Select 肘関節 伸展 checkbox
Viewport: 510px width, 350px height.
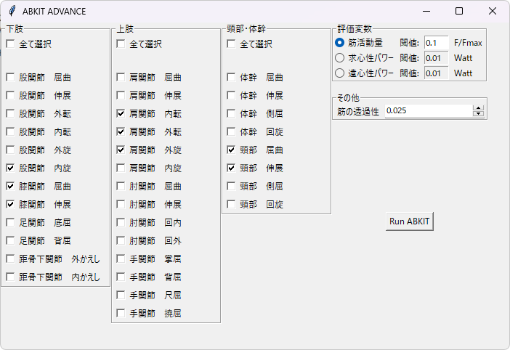click(x=121, y=205)
